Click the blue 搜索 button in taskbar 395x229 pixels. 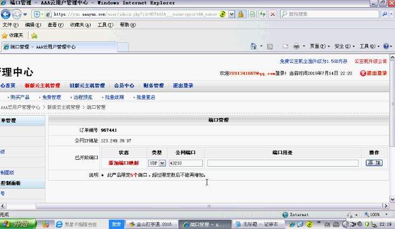click(116, 224)
